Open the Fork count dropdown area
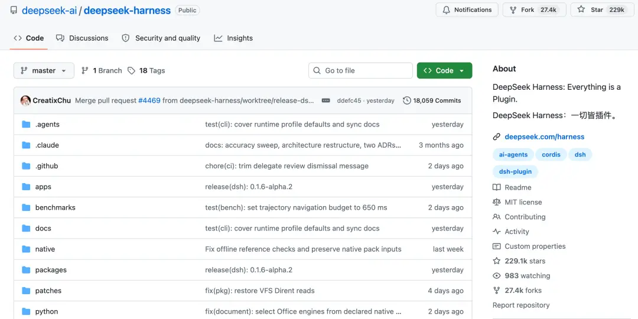Image resolution: width=638 pixels, height=319 pixels. (548, 10)
